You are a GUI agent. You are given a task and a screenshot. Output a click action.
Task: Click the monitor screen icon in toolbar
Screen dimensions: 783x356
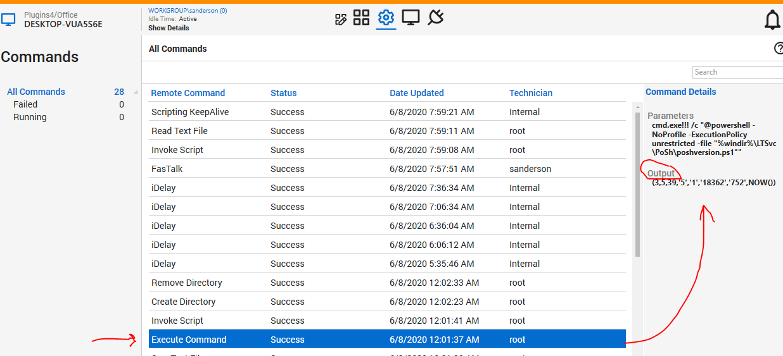point(411,18)
